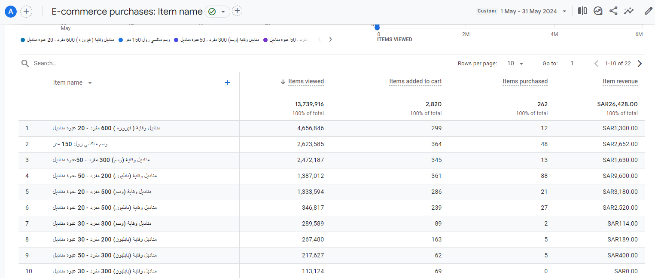Click the plus icon beside report title
The width and height of the screenshot is (655, 278).
tap(237, 11)
